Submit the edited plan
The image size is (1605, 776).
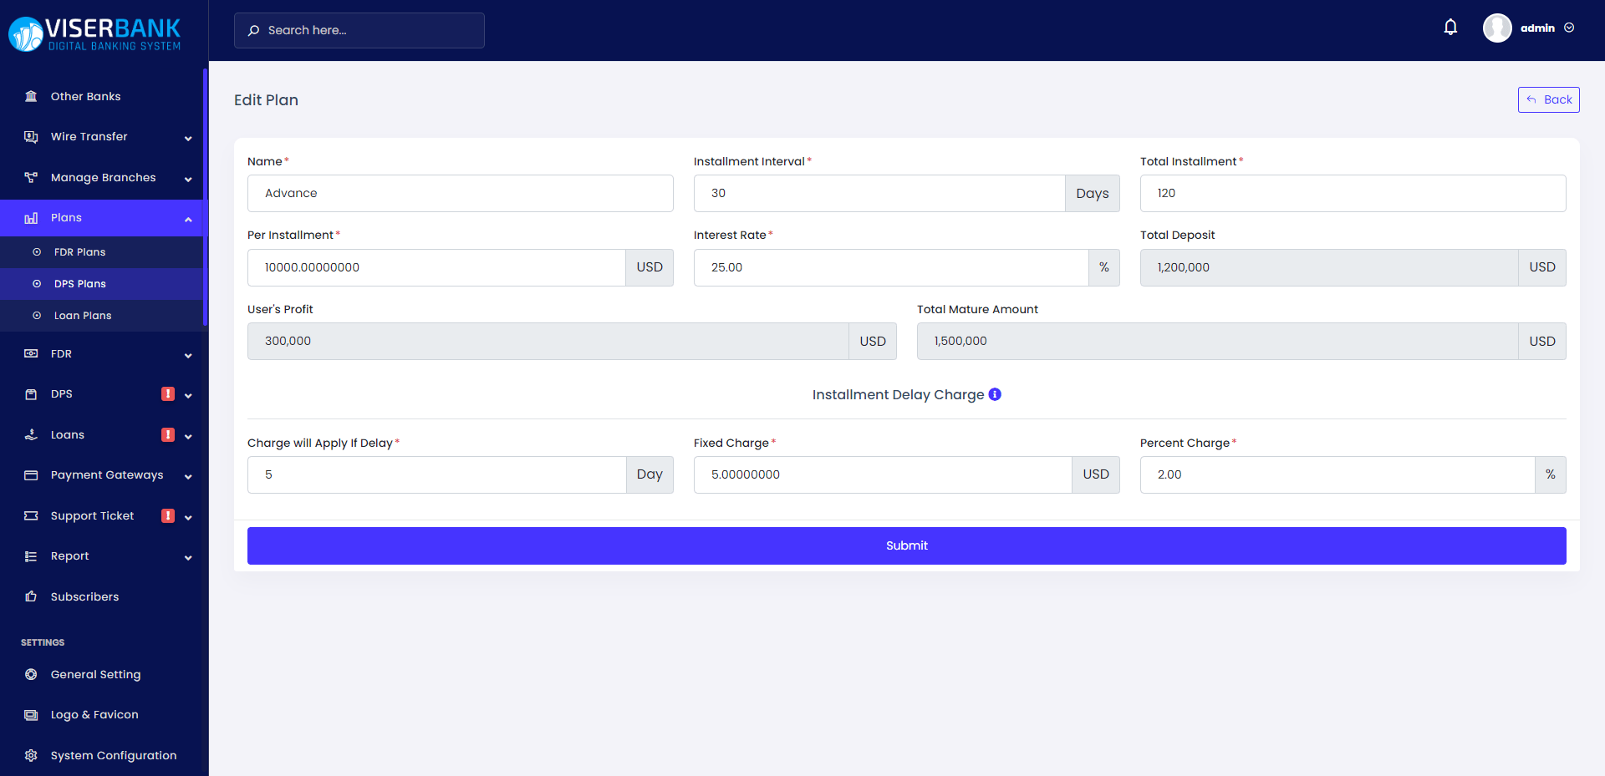click(906, 545)
